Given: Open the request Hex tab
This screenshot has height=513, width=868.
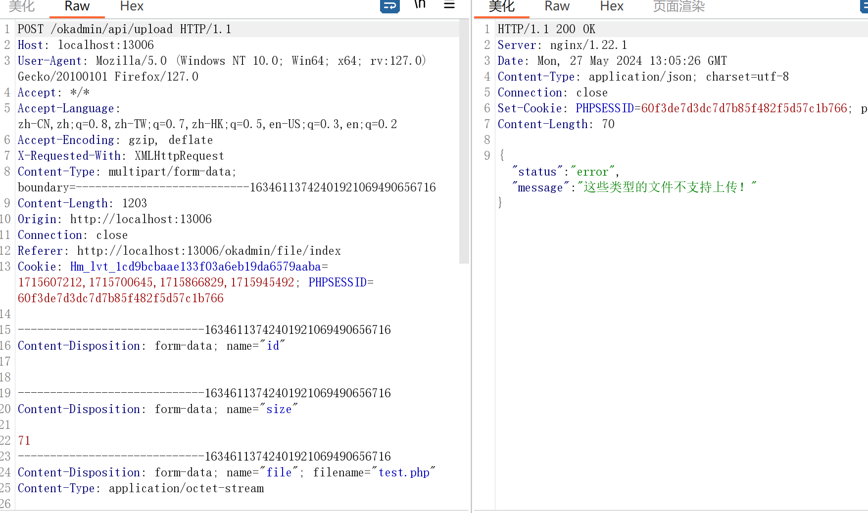Looking at the screenshot, I should click(132, 6).
